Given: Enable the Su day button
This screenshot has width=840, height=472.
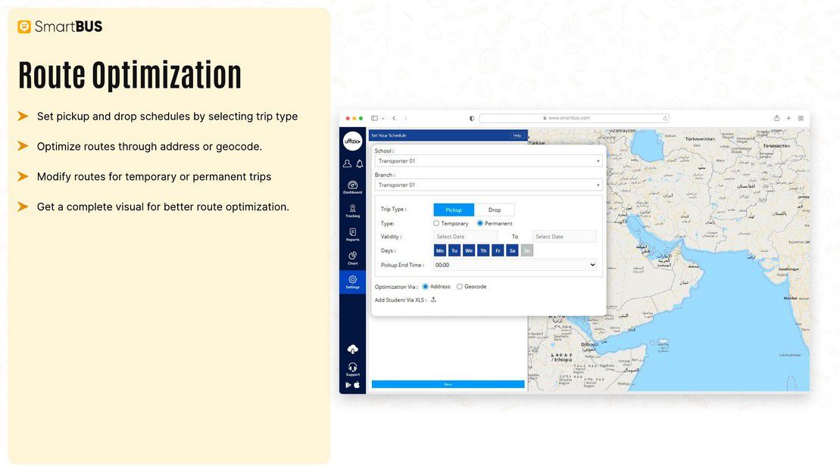Looking at the screenshot, I should pos(527,250).
